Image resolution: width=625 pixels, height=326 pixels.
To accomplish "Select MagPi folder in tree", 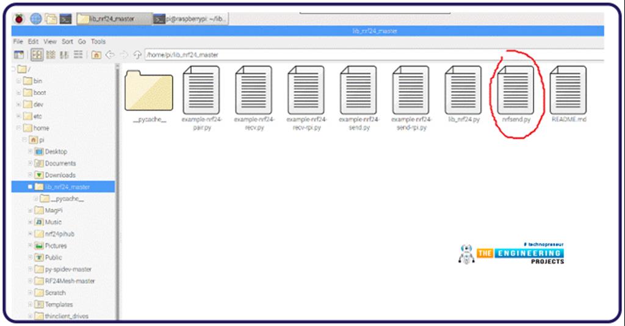I will [x=49, y=211].
